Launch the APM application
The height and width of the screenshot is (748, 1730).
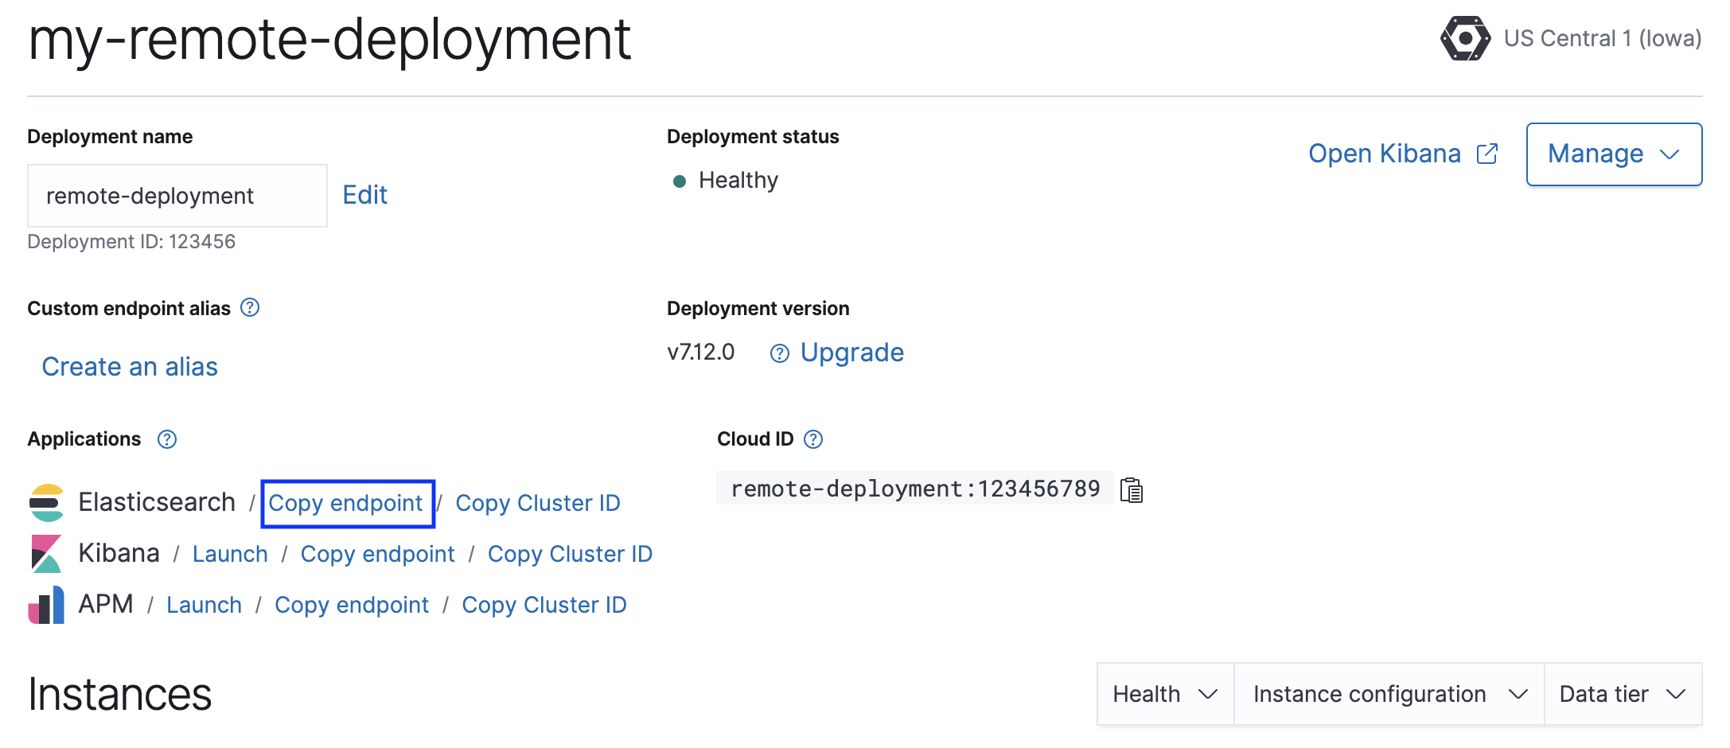pyautogui.click(x=204, y=605)
